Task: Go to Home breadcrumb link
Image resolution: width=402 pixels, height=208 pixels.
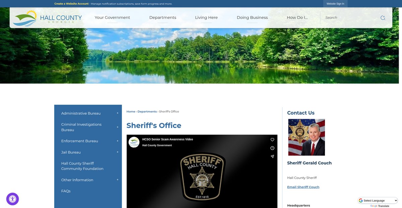Action: point(131,111)
